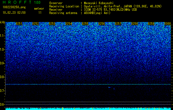Click the 0253 time marker
Screen dimensions: 173x110
coord(52,24)
